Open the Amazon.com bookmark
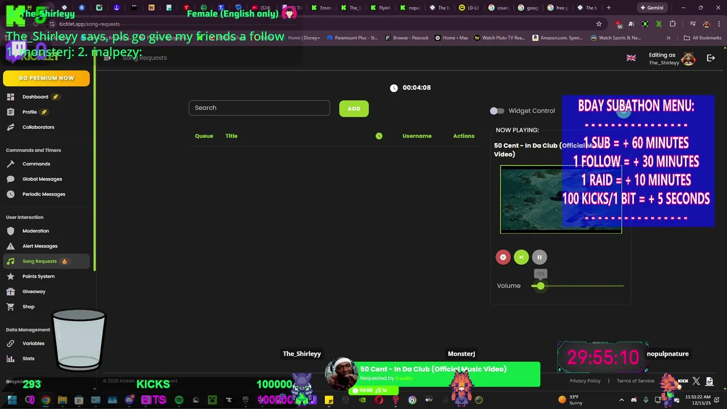The height and width of the screenshot is (409, 727). pyautogui.click(x=557, y=38)
